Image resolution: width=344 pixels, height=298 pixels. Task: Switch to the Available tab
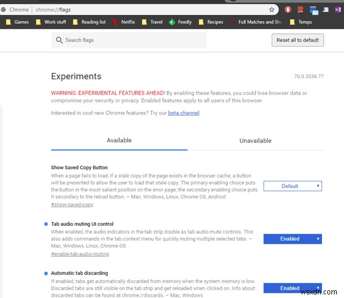click(119, 140)
